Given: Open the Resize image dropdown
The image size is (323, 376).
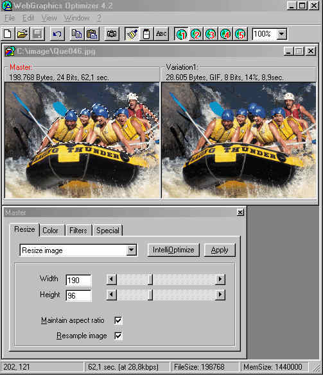Looking at the screenshot, I should 131,250.
